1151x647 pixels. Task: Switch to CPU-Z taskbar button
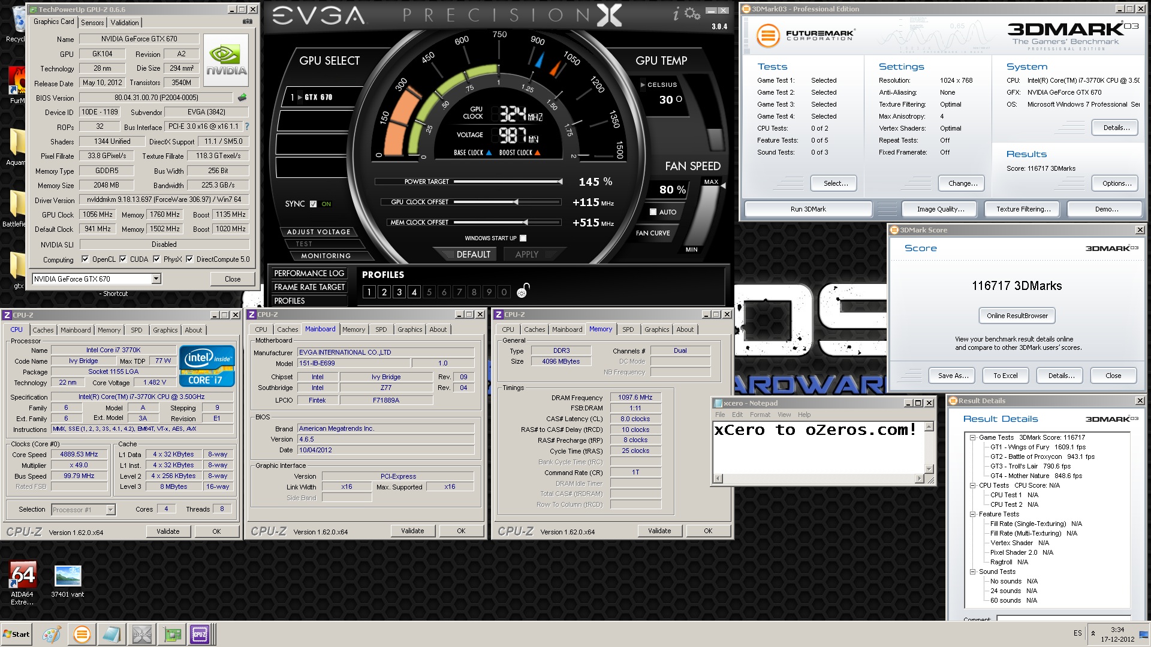[200, 634]
